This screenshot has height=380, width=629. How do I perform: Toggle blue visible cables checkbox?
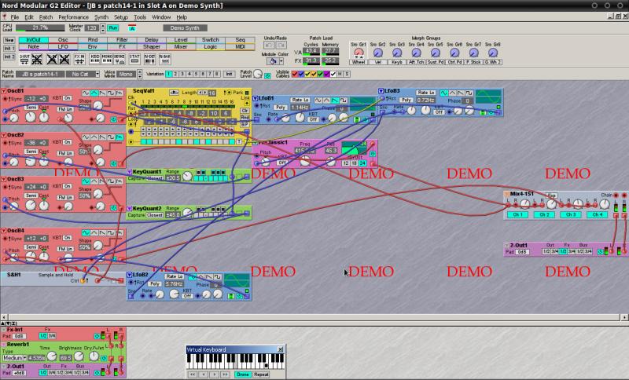pos(301,74)
